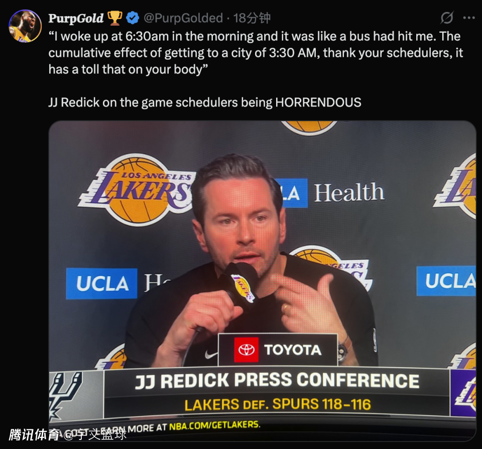Click the tweet quote text body
Screen dimensions: 482x449
[256, 53]
